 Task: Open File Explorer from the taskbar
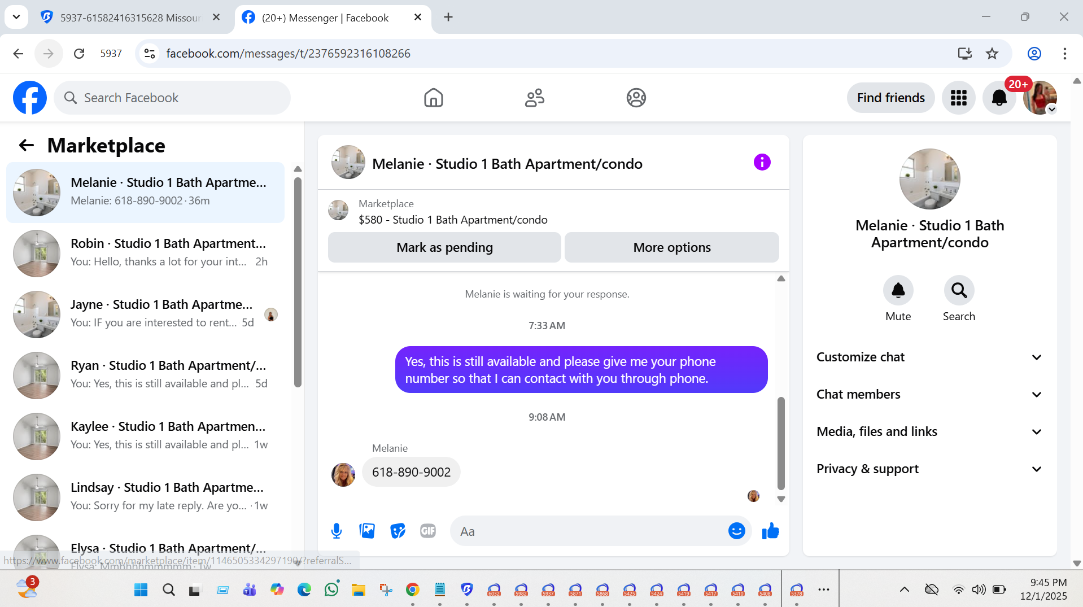[x=359, y=590]
